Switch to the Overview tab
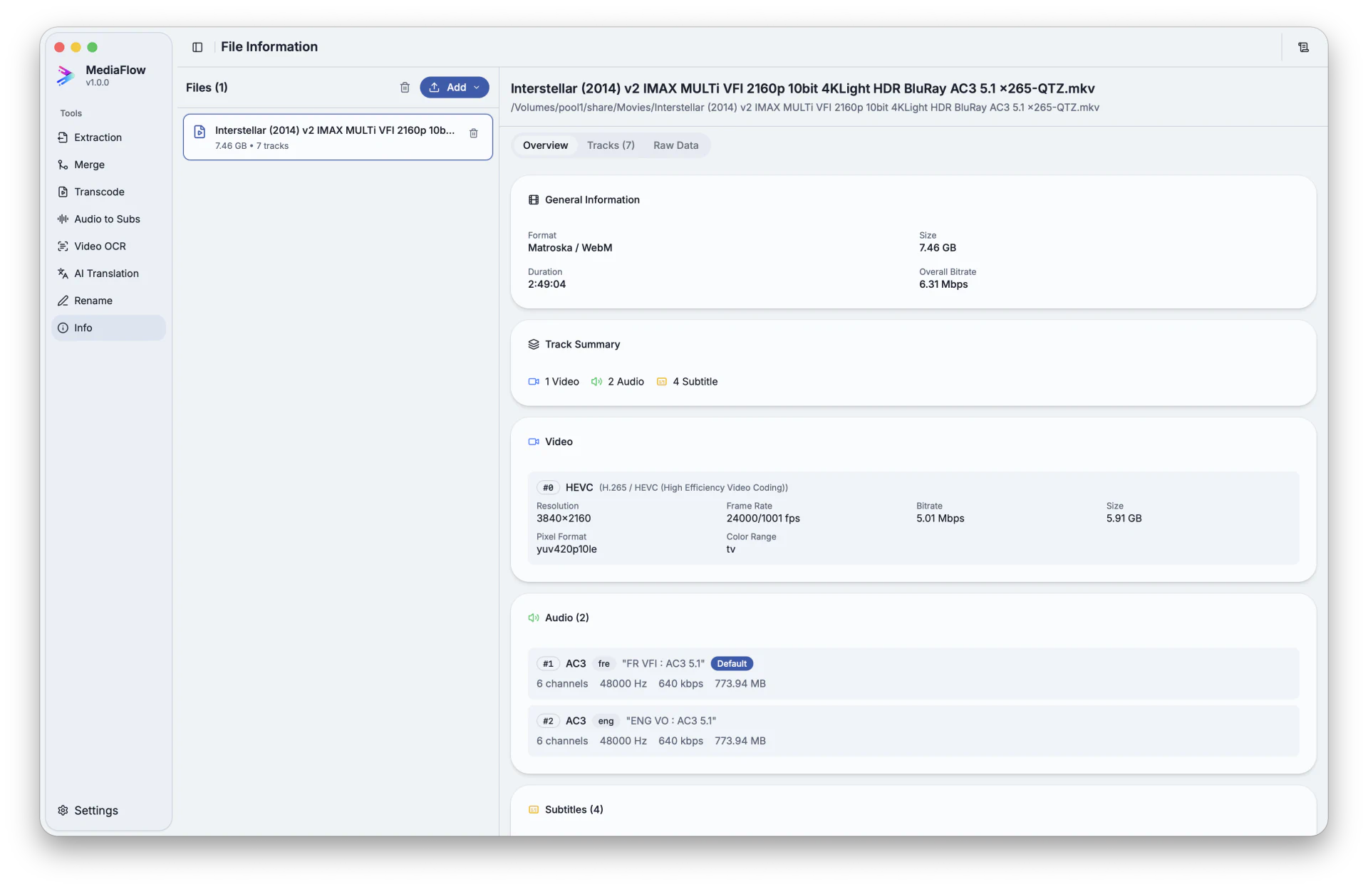This screenshot has height=889, width=1368. (x=546, y=145)
